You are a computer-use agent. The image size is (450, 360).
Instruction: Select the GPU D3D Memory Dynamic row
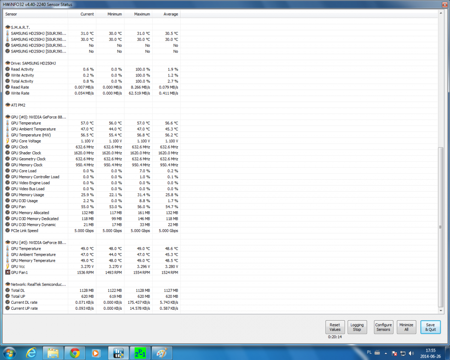point(92,225)
